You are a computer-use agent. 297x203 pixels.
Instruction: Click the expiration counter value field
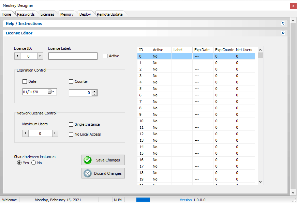click(x=80, y=93)
